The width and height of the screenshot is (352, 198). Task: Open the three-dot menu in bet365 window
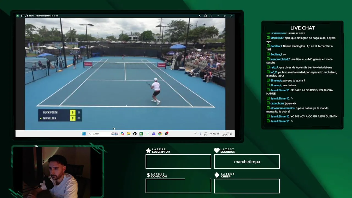click(211, 16)
